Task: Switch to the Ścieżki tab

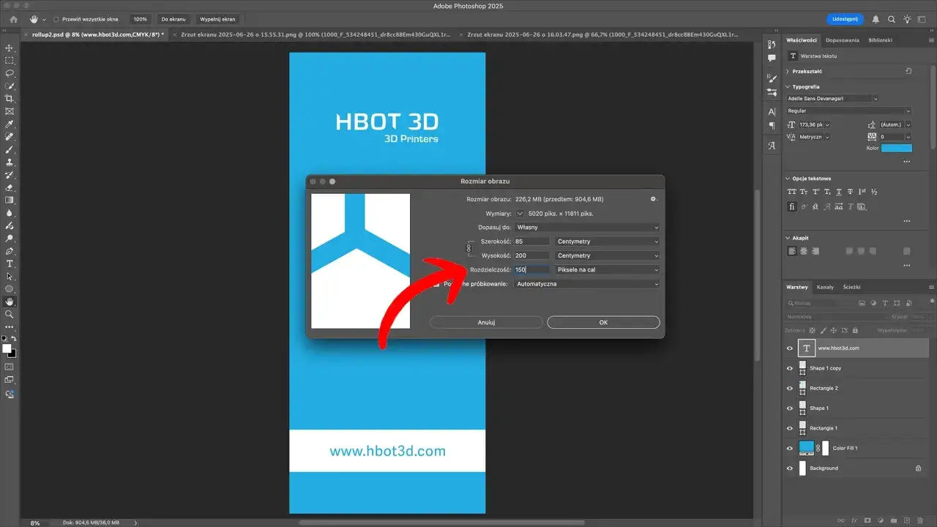Action: [x=851, y=287]
